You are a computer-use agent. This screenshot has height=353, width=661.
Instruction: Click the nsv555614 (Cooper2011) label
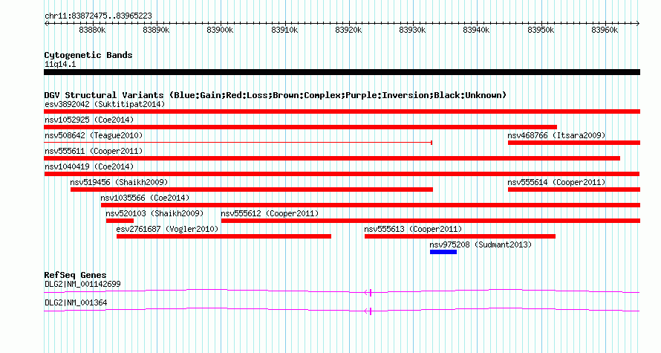tap(556, 182)
